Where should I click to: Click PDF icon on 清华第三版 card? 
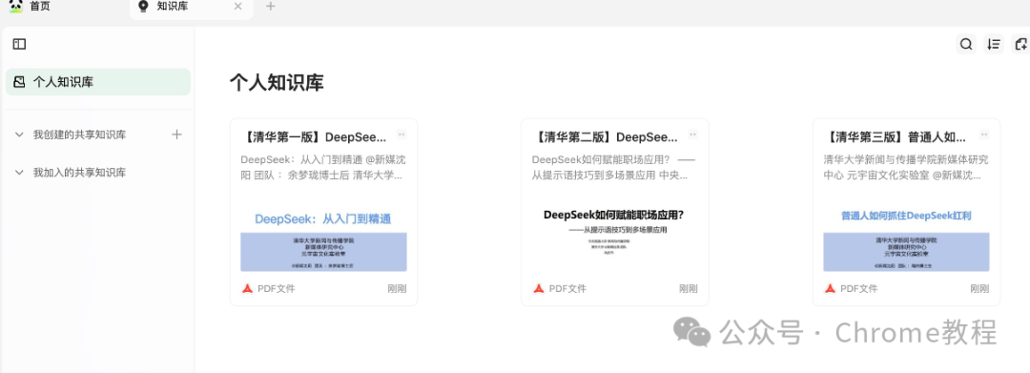tap(831, 288)
